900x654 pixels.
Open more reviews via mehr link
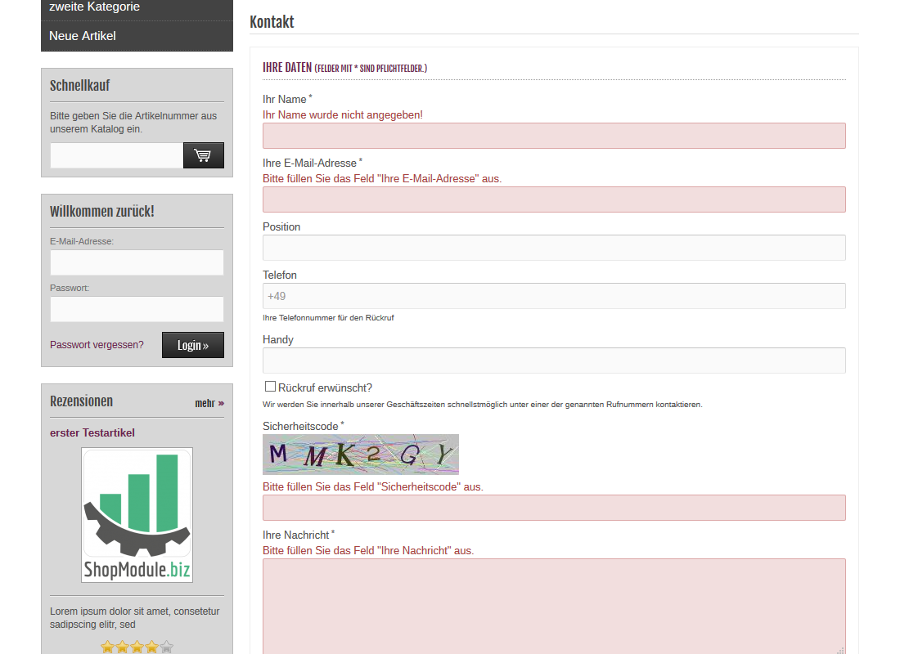coord(209,403)
